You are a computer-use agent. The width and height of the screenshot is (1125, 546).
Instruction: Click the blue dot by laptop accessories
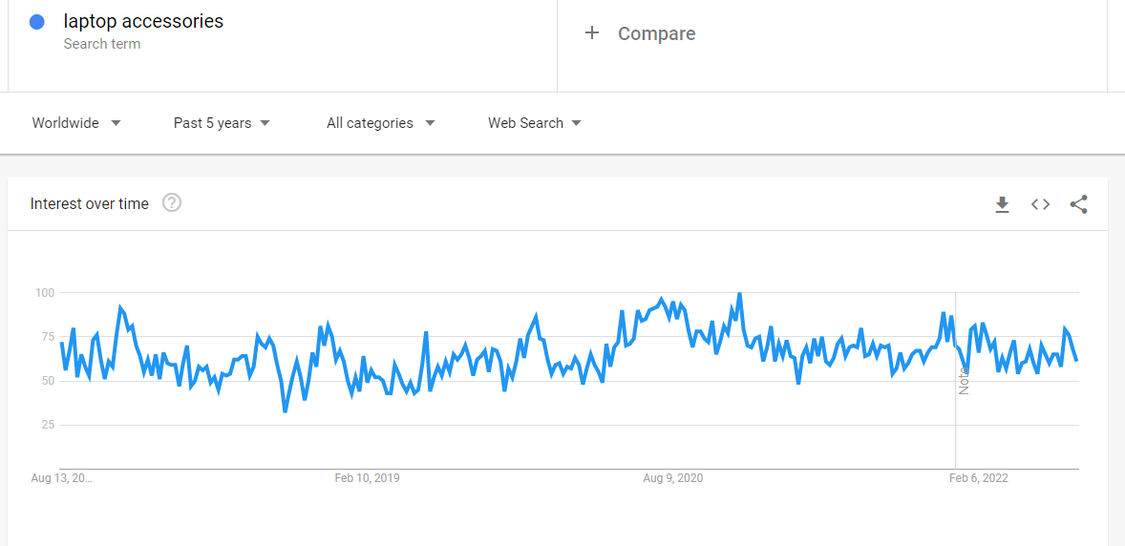coord(37,22)
